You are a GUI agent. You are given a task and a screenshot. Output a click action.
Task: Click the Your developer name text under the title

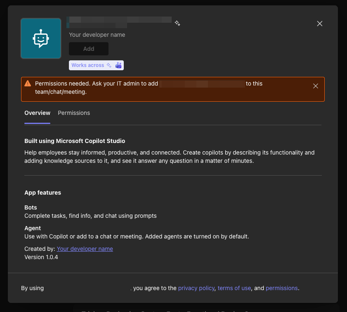tap(97, 35)
